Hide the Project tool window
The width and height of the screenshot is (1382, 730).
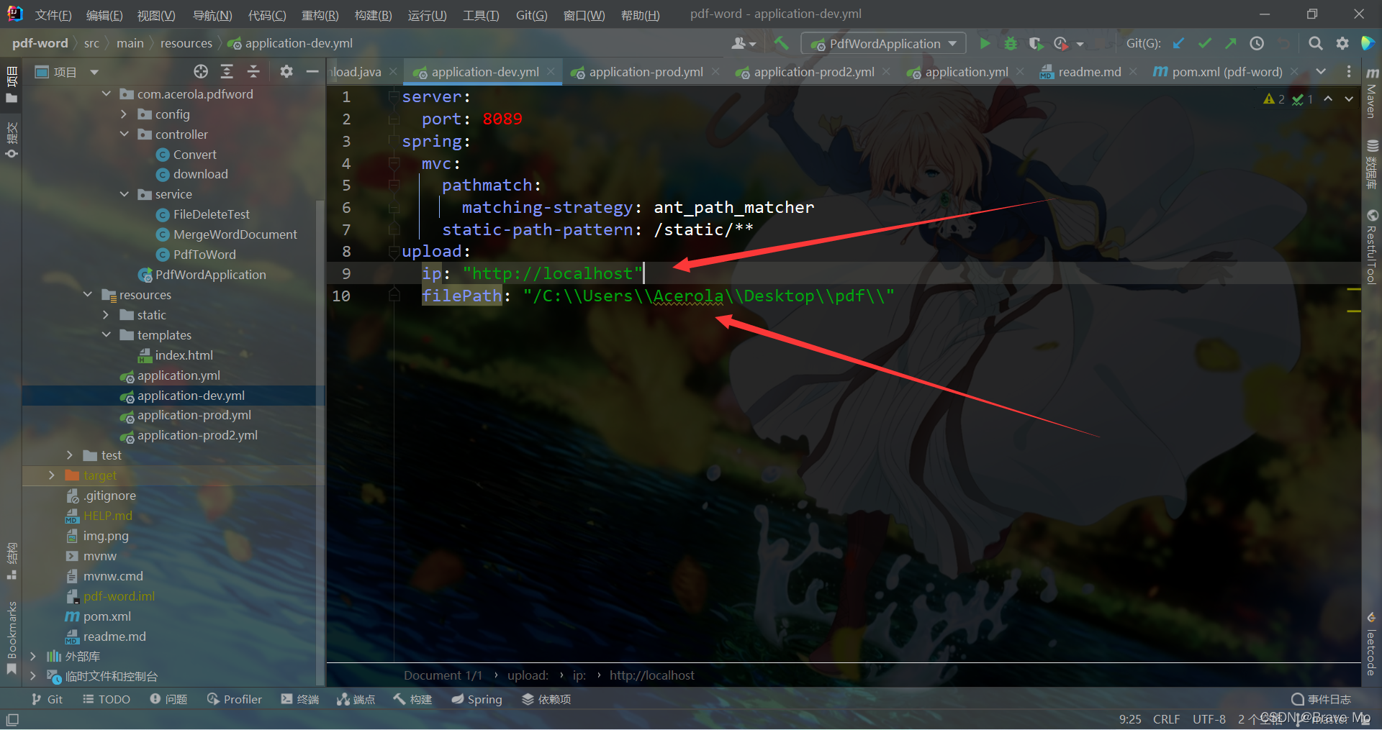tap(312, 71)
